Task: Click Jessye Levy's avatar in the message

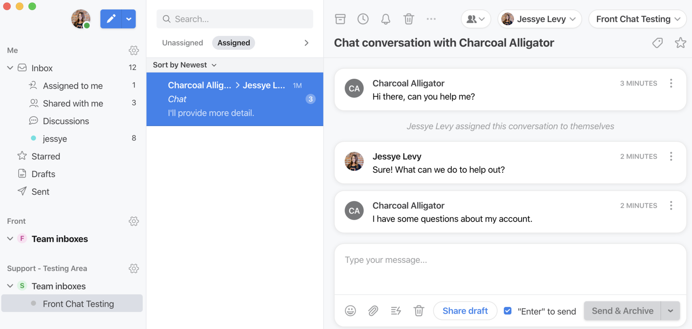Action: (354, 161)
